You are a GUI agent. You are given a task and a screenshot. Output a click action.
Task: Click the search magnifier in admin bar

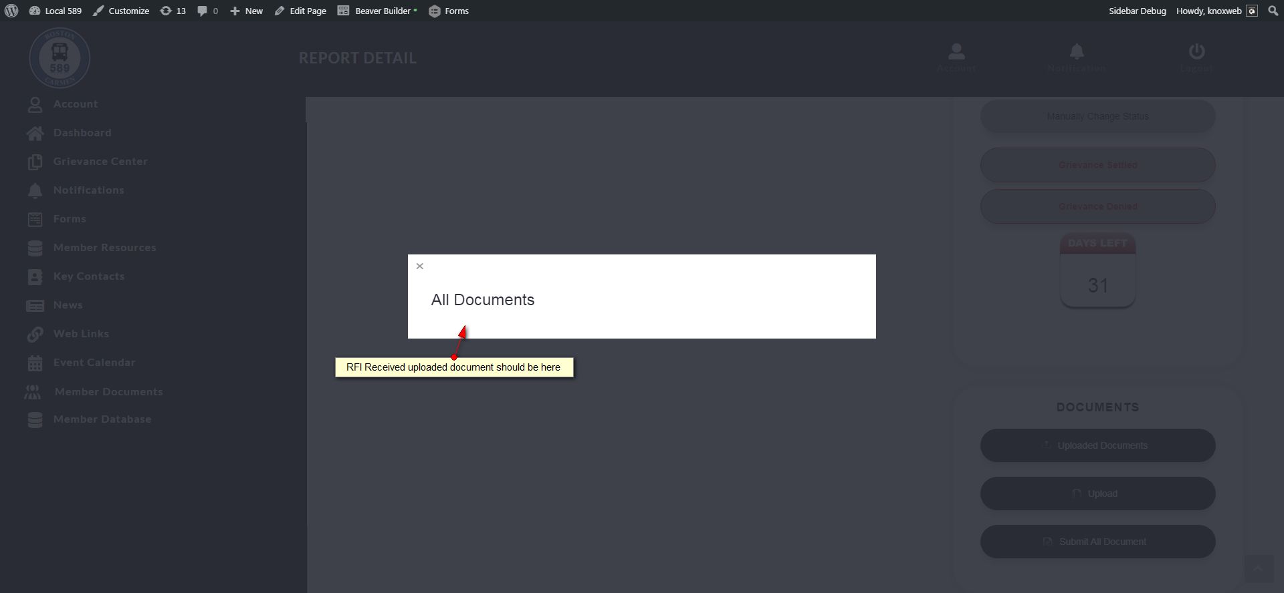1273,11
